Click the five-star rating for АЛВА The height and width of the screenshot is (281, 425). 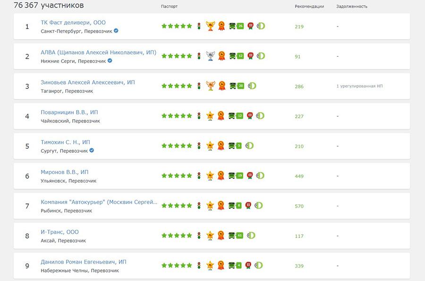tap(177, 56)
